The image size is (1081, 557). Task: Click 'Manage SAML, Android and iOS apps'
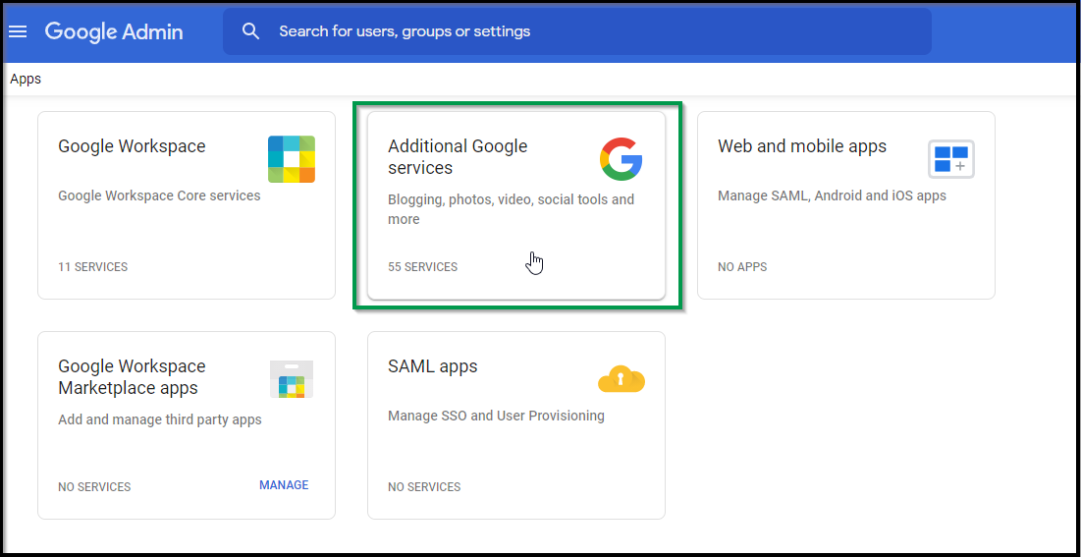click(x=833, y=196)
